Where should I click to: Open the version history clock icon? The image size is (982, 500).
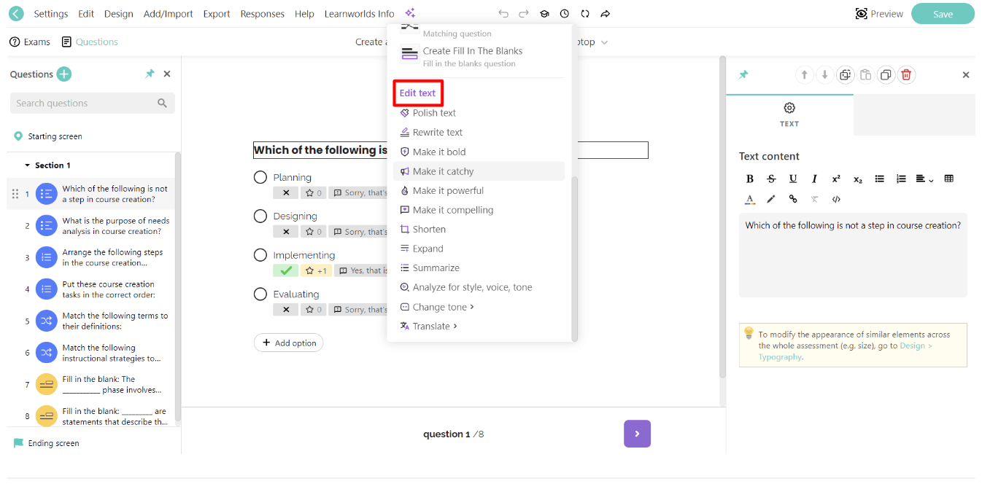click(565, 13)
